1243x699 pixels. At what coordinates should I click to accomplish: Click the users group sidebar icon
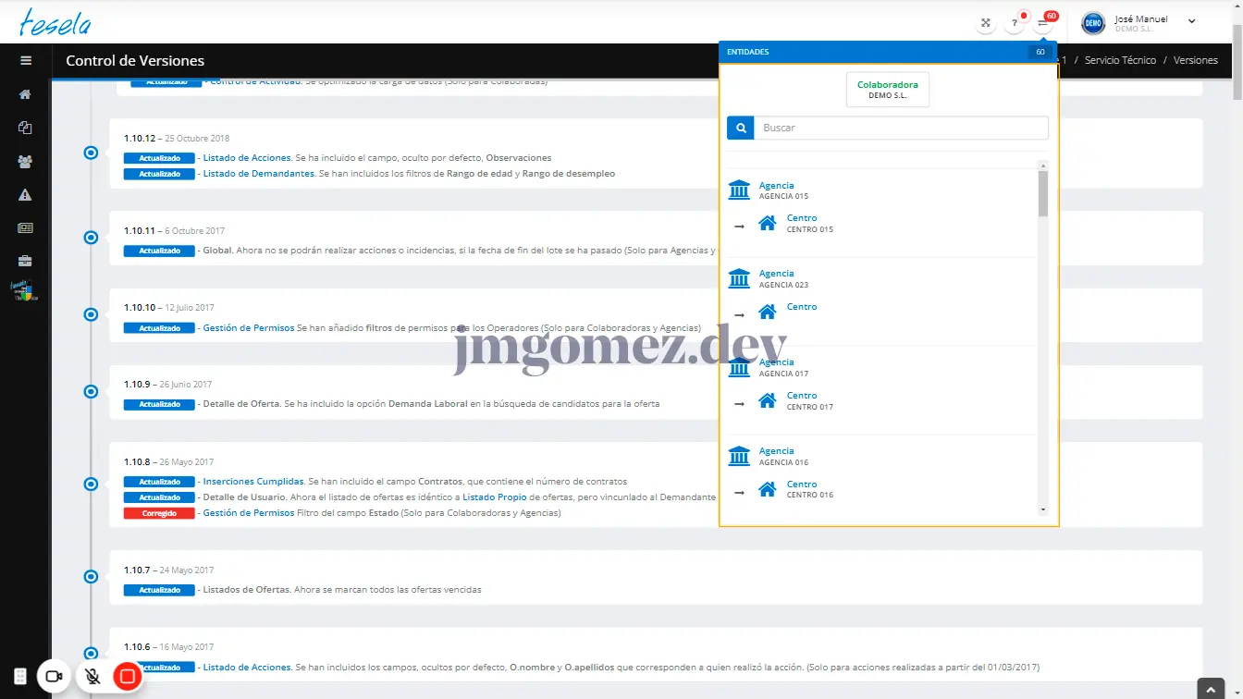[x=25, y=161]
